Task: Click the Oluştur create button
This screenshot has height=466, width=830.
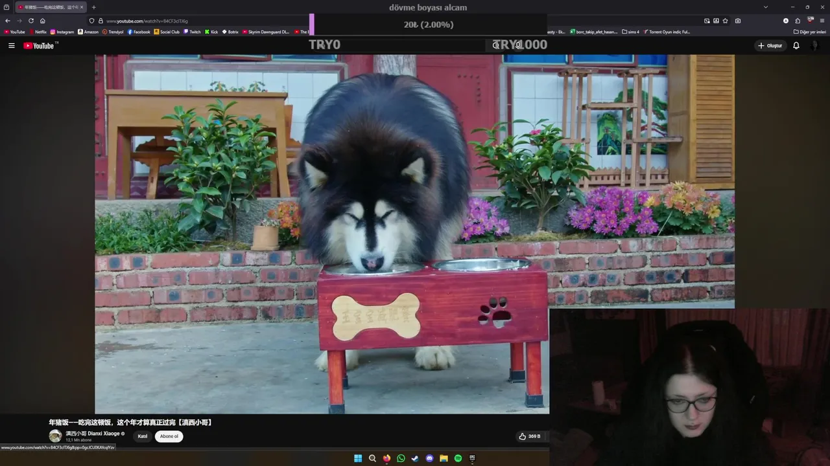Action: click(770, 45)
